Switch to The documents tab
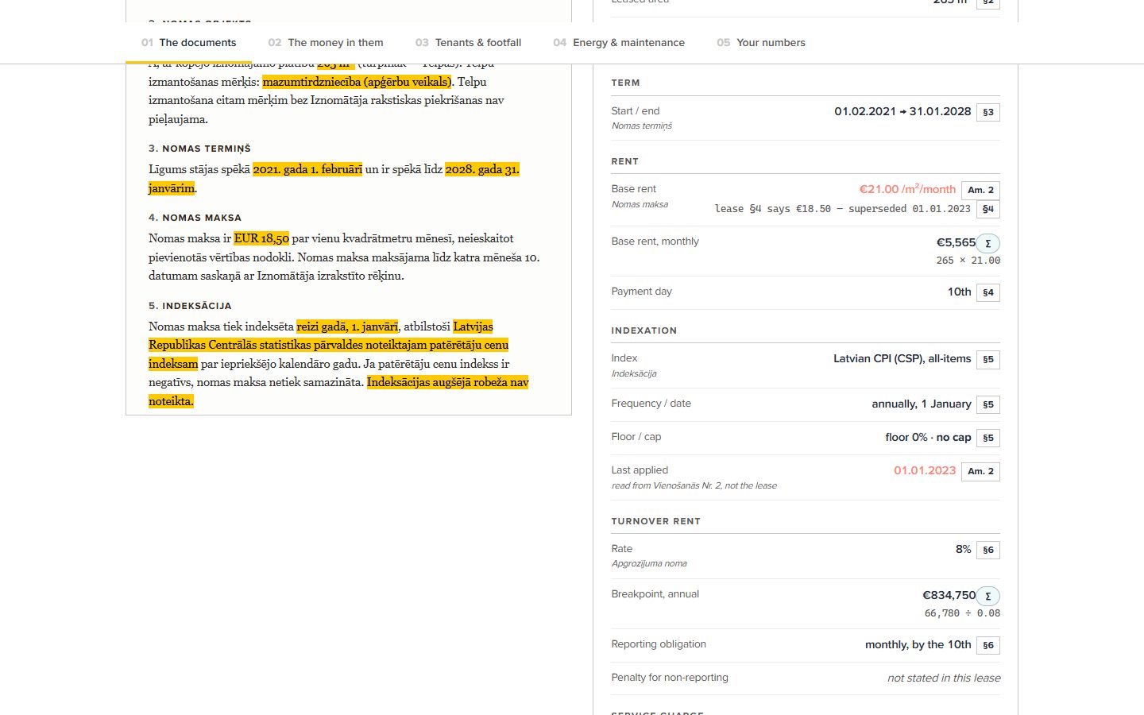The width and height of the screenshot is (1144, 715). coord(189,43)
